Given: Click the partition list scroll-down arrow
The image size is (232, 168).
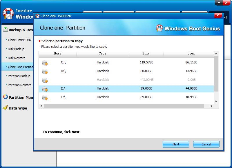Looking at the screenshot, I should pyautogui.click(x=216, y=101).
